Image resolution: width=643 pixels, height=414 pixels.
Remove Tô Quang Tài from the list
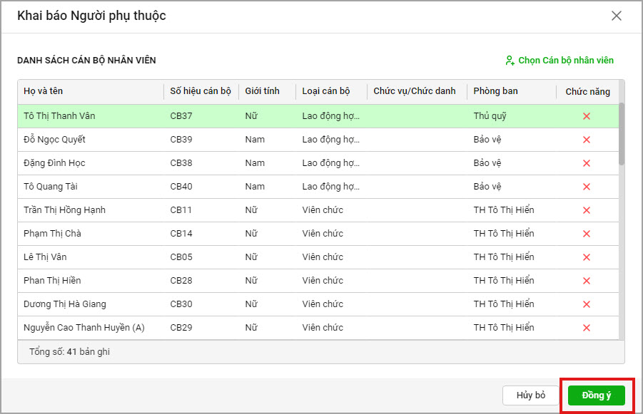[587, 187]
